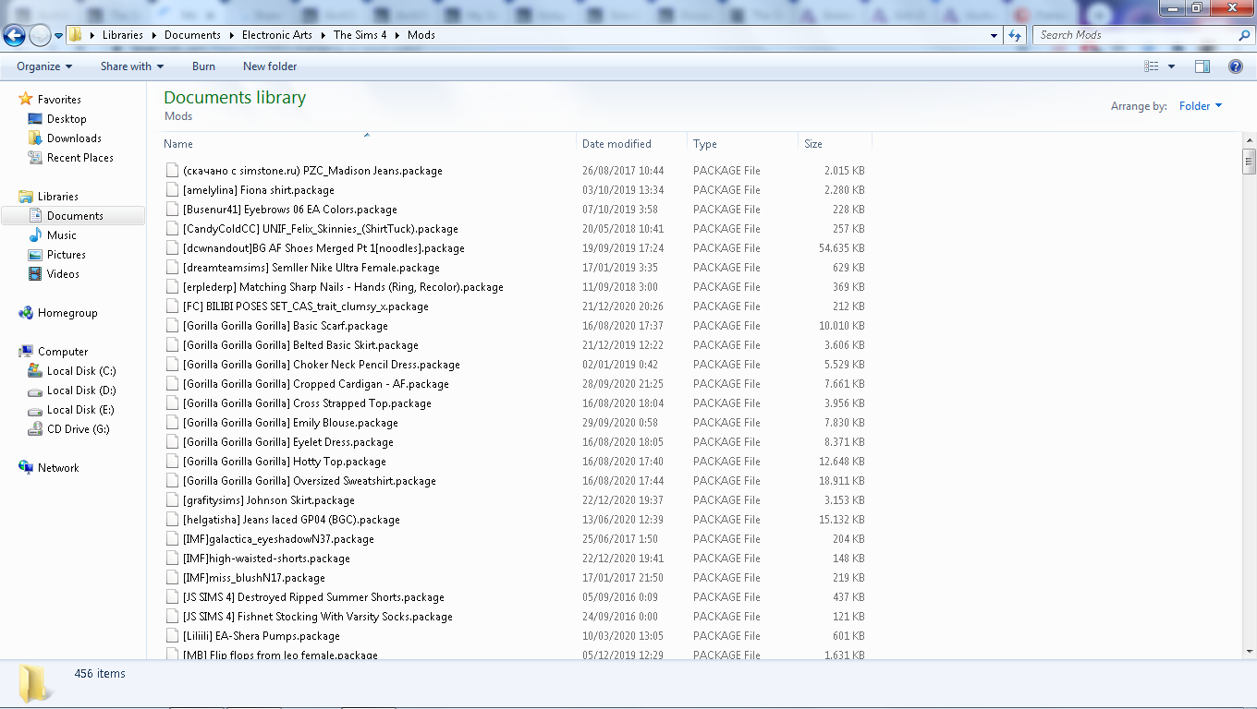Image resolution: width=1257 pixels, height=709 pixels.
Task: Select the Libraries icon in sidebar
Action: coord(26,197)
